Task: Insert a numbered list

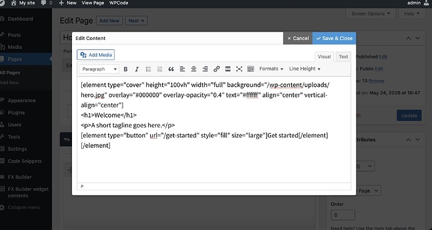Action: pyautogui.click(x=160, y=69)
